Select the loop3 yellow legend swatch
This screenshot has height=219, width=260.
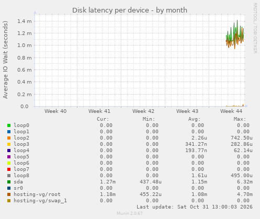(9, 144)
